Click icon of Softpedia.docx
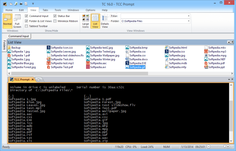236x151 pixels. click(x=127, y=59)
